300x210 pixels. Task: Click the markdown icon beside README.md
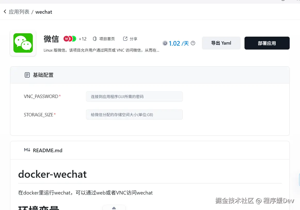[x=27, y=150]
